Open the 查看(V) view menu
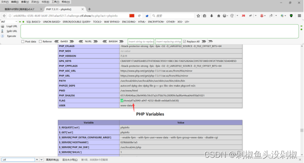 tap(25, 2)
